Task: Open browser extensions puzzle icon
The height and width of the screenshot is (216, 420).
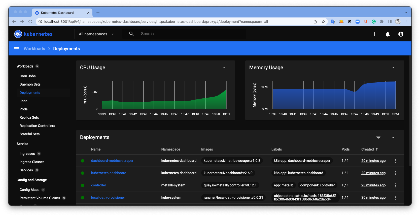Action: (382, 22)
